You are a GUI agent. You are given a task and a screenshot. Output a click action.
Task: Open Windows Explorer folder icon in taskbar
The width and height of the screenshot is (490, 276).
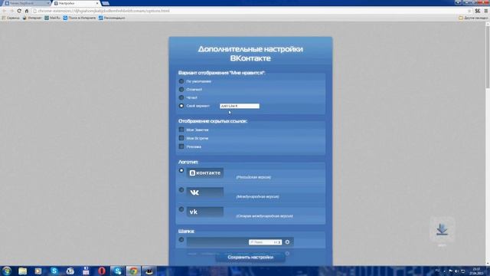tap(22, 271)
